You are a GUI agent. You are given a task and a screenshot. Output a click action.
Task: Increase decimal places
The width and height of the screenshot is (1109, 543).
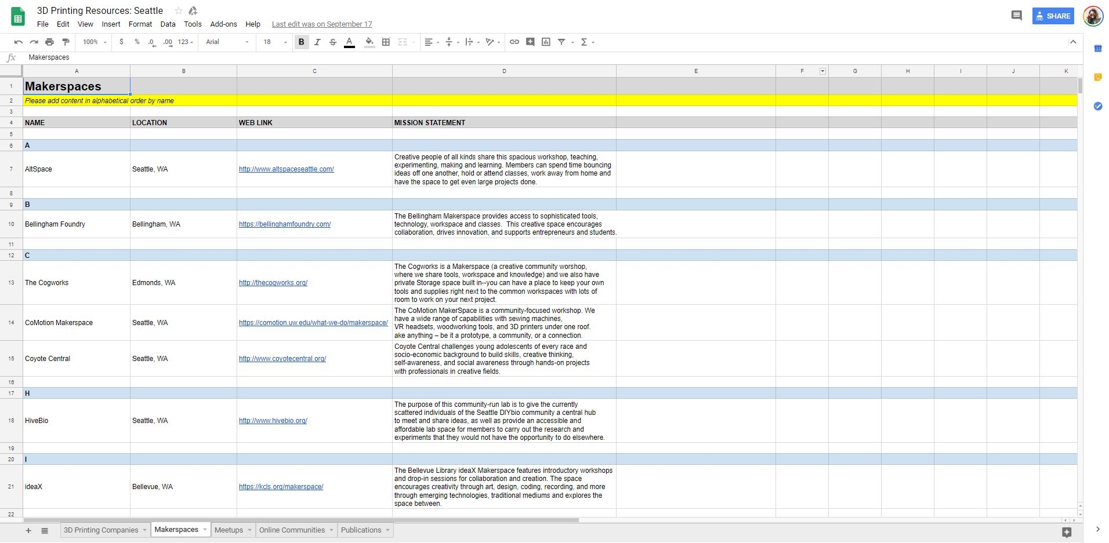168,42
